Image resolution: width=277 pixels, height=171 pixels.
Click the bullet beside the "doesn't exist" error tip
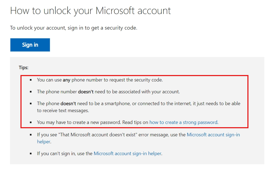click(x=31, y=135)
